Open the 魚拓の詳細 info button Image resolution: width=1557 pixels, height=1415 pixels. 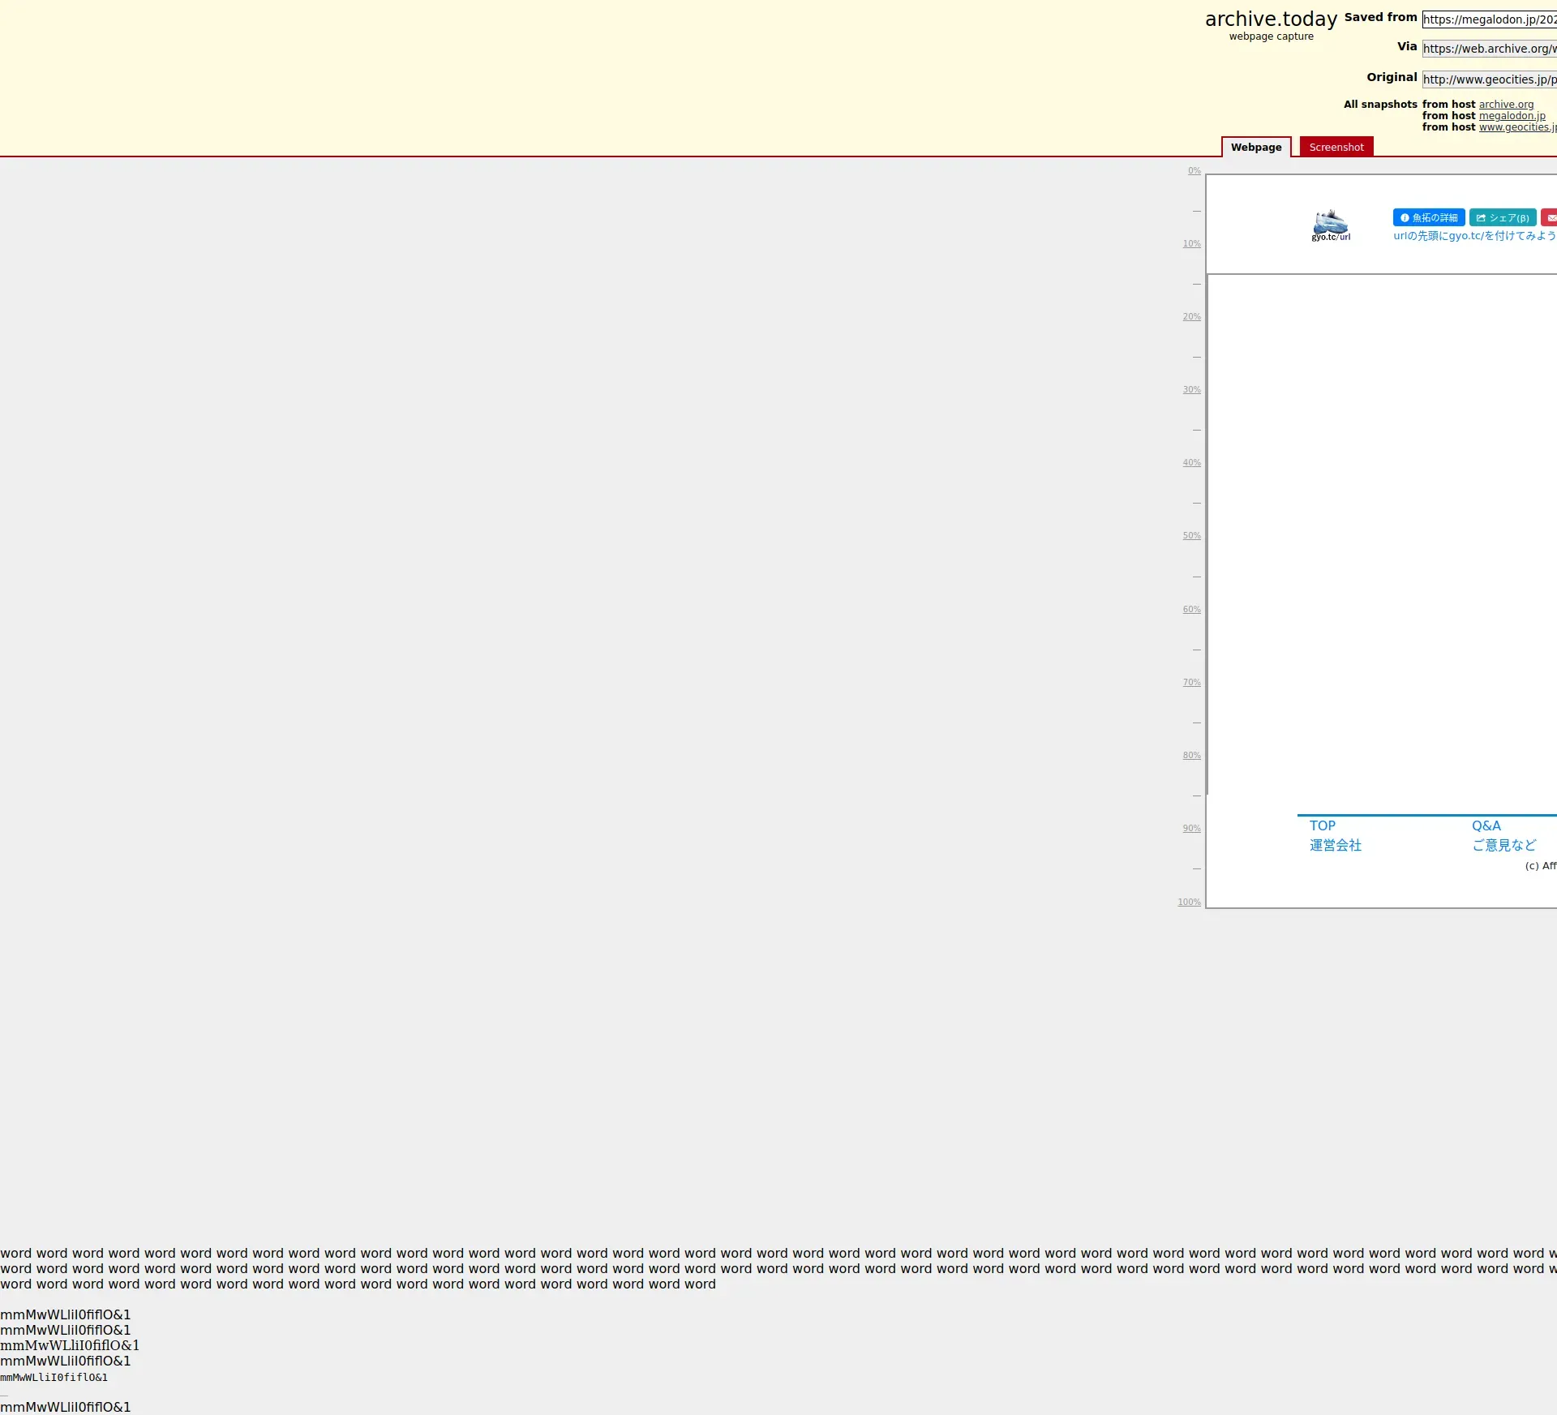pos(1428,217)
